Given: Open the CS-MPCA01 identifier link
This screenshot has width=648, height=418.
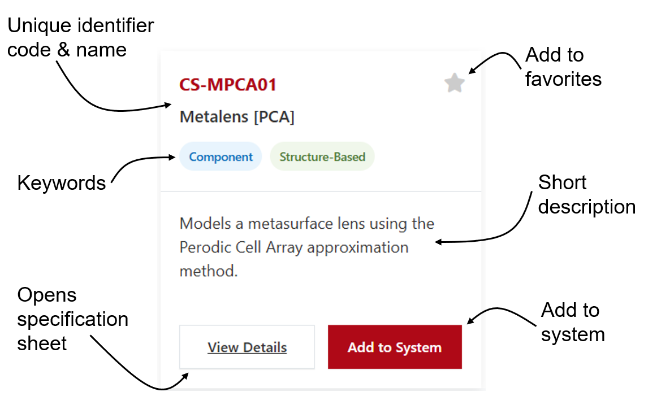Looking at the screenshot, I should [228, 85].
